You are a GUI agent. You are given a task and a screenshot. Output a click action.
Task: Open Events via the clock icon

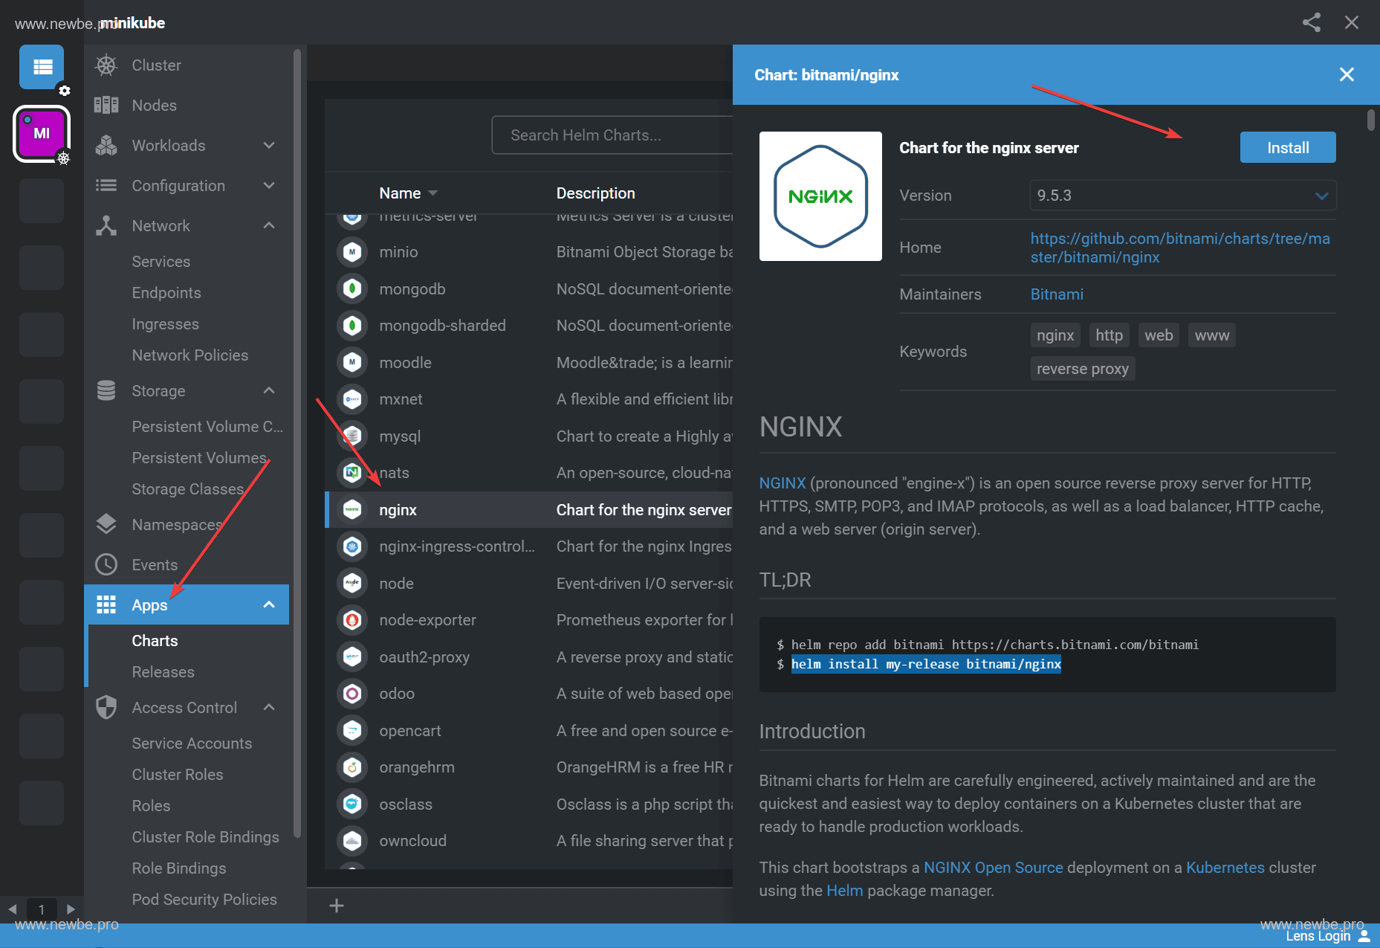(106, 564)
